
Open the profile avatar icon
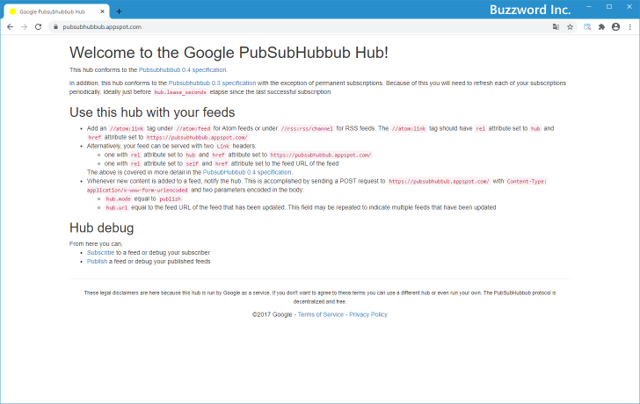[x=616, y=27]
